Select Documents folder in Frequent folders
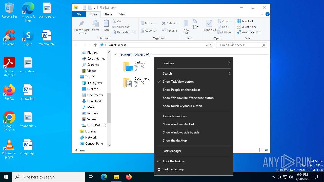 click(x=136, y=82)
